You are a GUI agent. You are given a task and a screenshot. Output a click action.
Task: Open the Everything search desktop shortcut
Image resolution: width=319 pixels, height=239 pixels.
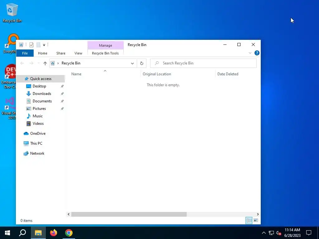(10, 44)
